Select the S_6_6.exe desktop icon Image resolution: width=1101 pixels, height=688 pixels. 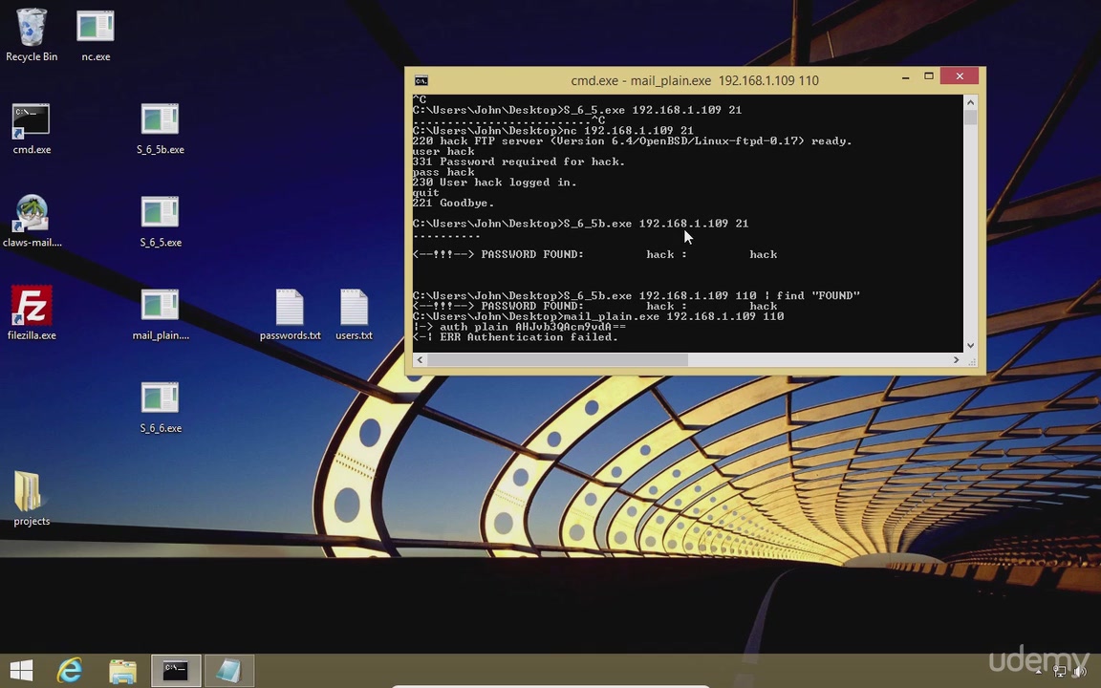(161, 407)
